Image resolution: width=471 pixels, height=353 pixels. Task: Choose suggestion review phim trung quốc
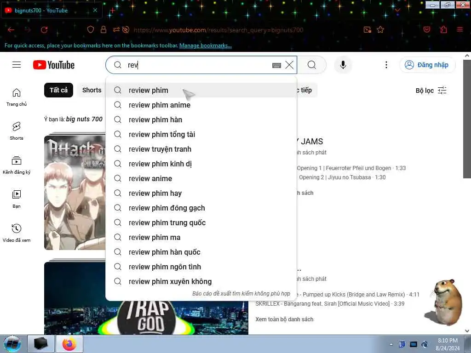coord(201,223)
